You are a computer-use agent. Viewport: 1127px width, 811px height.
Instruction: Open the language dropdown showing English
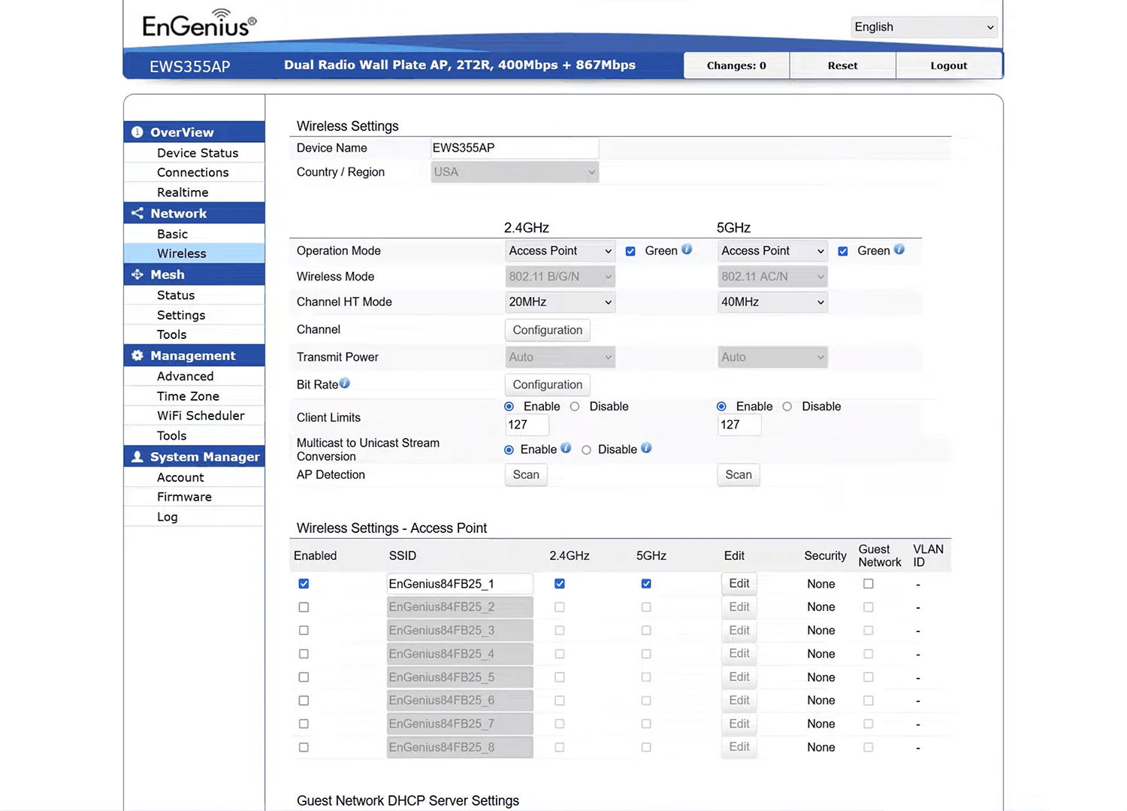pyautogui.click(x=923, y=27)
